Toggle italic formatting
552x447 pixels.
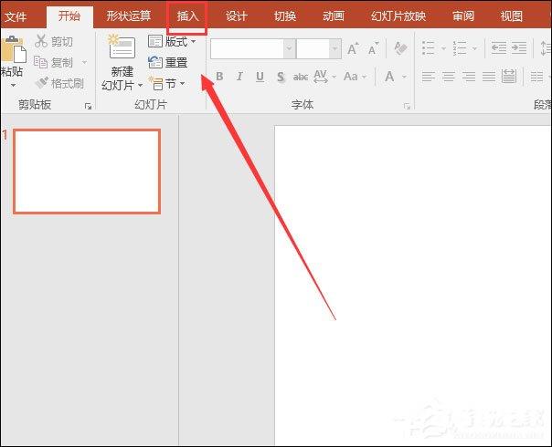[x=239, y=77]
